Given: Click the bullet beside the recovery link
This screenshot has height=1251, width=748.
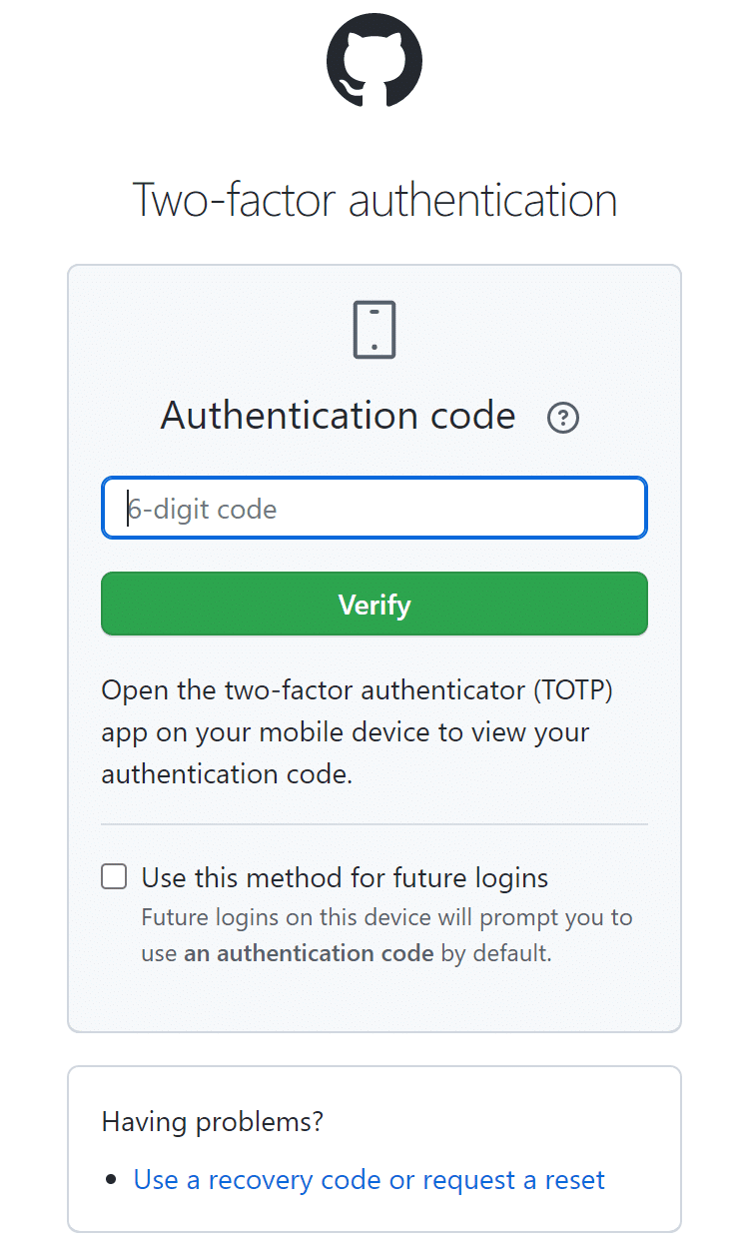Looking at the screenshot, I should coord(112,1179).
